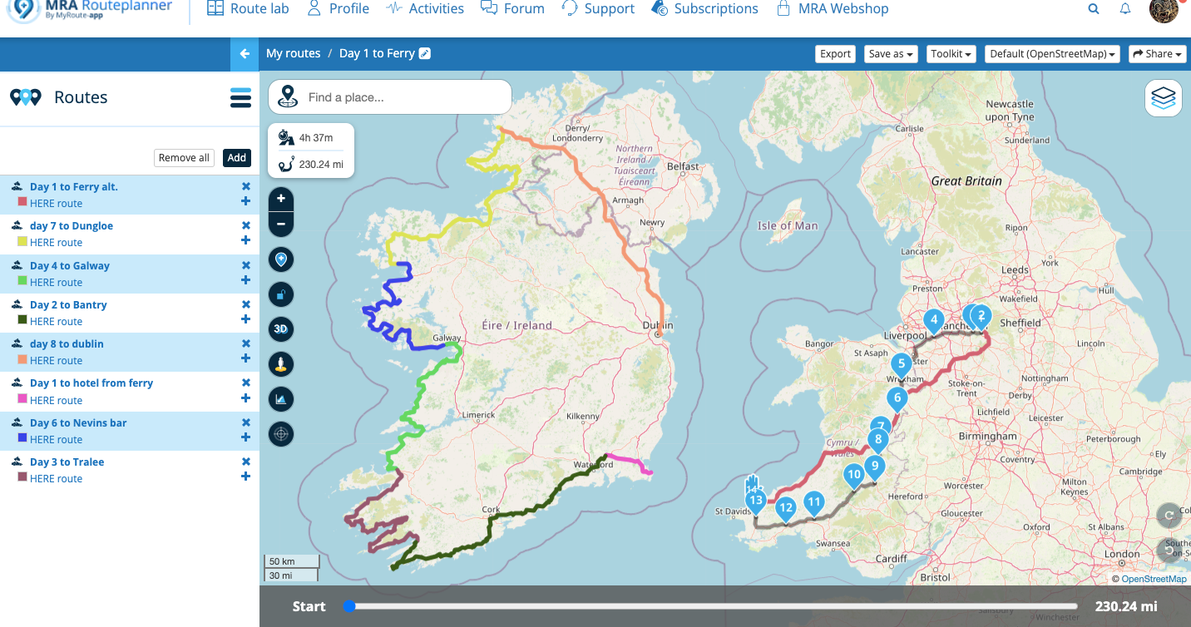Click plus for Day 4 to Galway
Image resolution: width=1191 pixels, height=627 pixels.
[245, 280]
